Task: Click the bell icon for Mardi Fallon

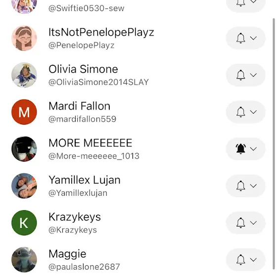Action: coord(240,112)
